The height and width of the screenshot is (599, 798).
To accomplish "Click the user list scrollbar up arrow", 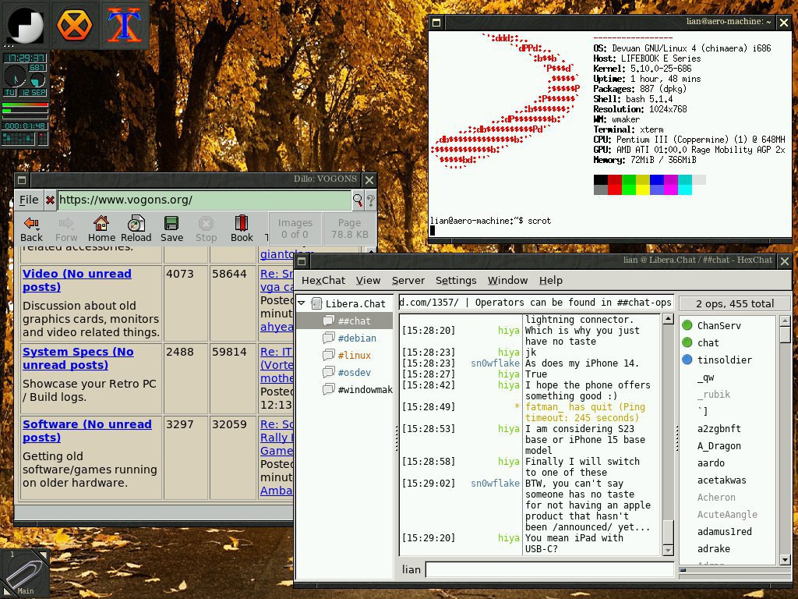I will coord(784,321).
